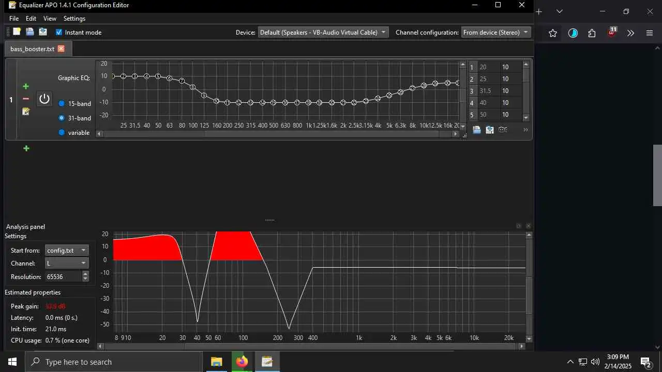The height and width of the screenshot is (372, 662).
Task: Click the volume icon in system tray
Action: pyautogui.click(x=595, y=362)
